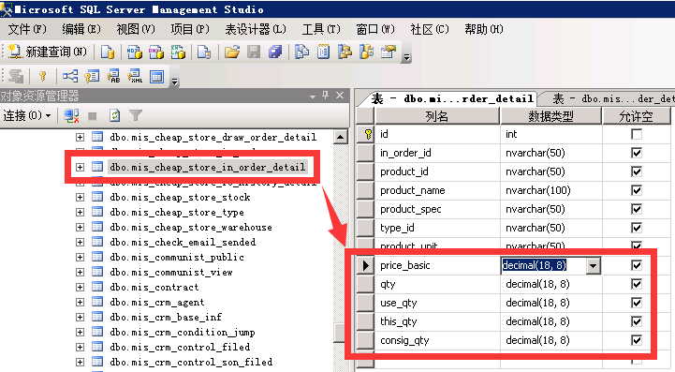Image resolution: width=675 pixels, height=372 pixels.
Task: Click Object Explorer scrollbar up arrow
Action: [x=341, y=137]
